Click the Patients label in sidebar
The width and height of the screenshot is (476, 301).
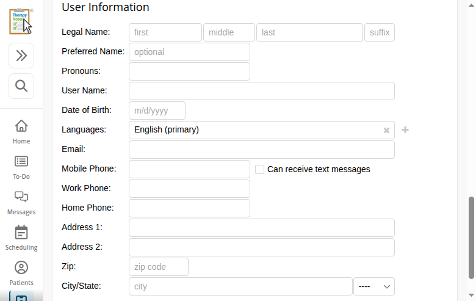pyautogui.click(x=21, y=283)
